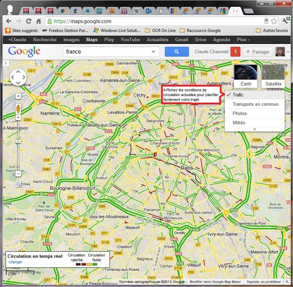293x287 pixels.
Task: Open Modifier dans Google Map Maker link
Action: click(x=215, y=282)
